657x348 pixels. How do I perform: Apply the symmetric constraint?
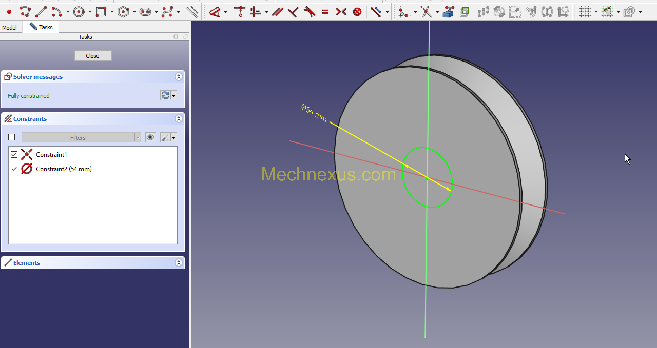point(341,11)
